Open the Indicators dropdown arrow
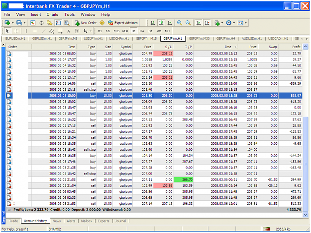This screenshot has height=233, width=311. click(222, 23)
